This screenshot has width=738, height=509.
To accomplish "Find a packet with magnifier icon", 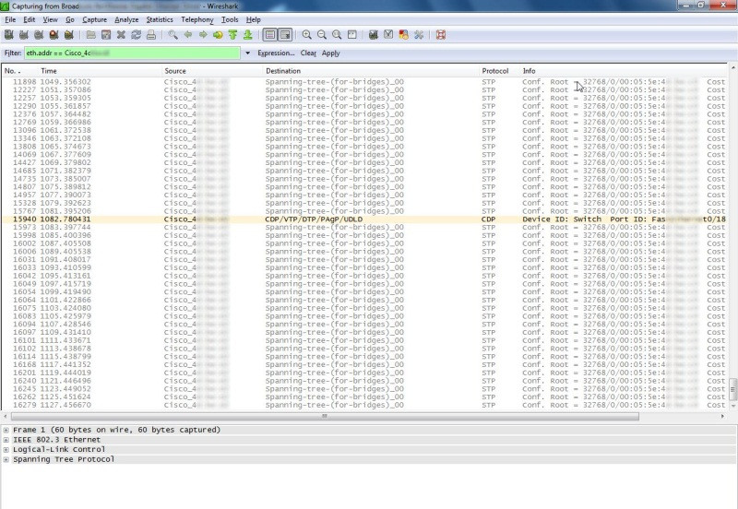I will 173,35.
